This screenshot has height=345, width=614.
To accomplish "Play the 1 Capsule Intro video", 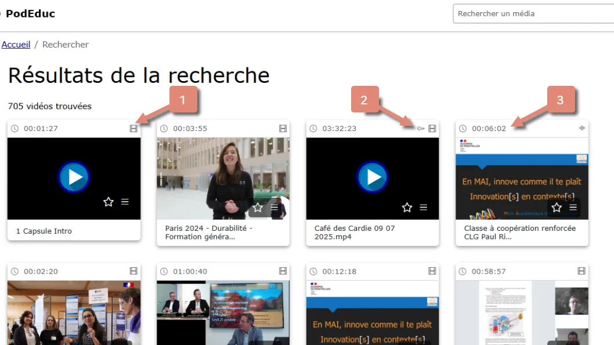I will [x=74, y=177].
